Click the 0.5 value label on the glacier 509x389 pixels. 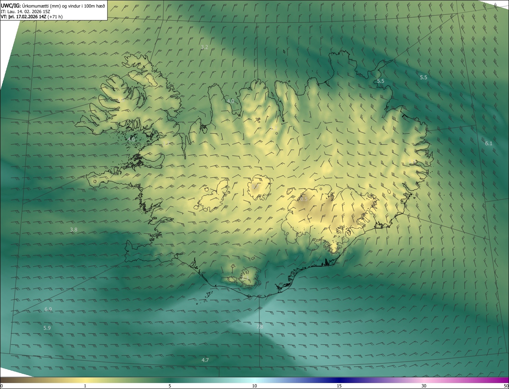click(304, 199)
